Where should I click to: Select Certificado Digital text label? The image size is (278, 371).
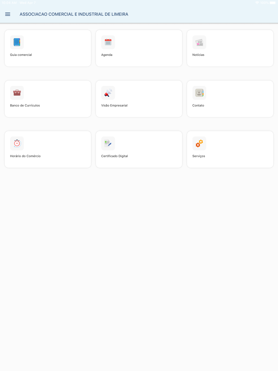point(115,156)
